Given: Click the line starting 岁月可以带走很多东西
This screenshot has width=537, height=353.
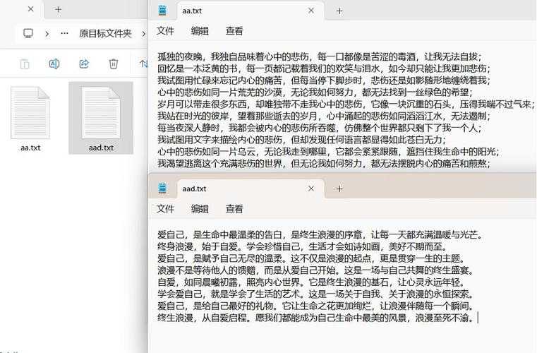Looking at the screenshot, I should [346, 104].
